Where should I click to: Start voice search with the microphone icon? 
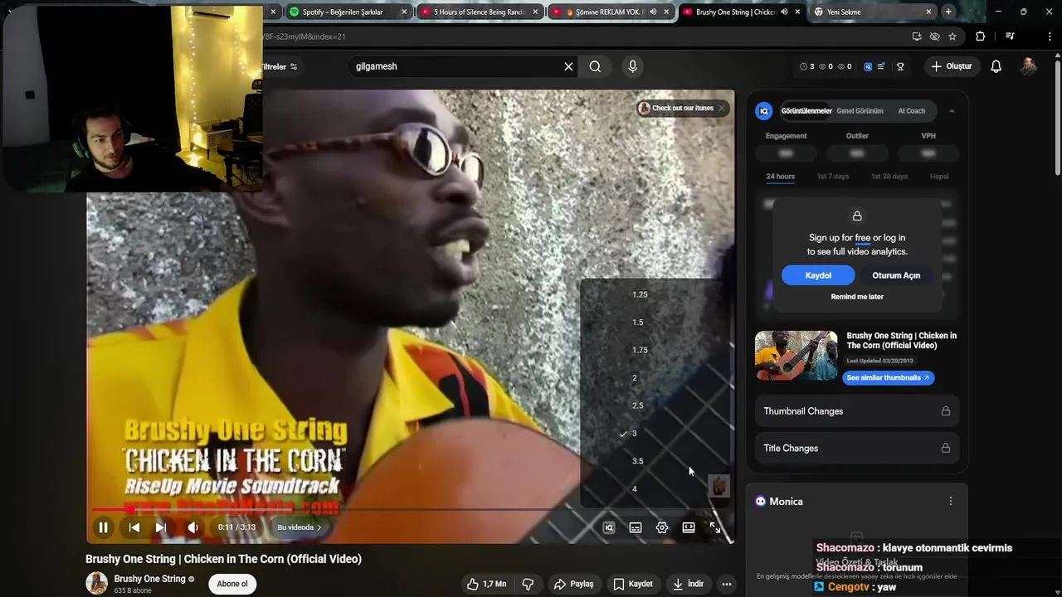(x=632, y=66)
